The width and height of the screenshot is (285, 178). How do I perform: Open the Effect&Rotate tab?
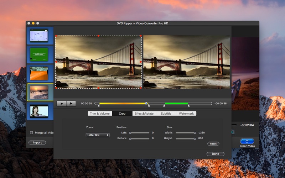pyautogui.click(x=144, y=114)
